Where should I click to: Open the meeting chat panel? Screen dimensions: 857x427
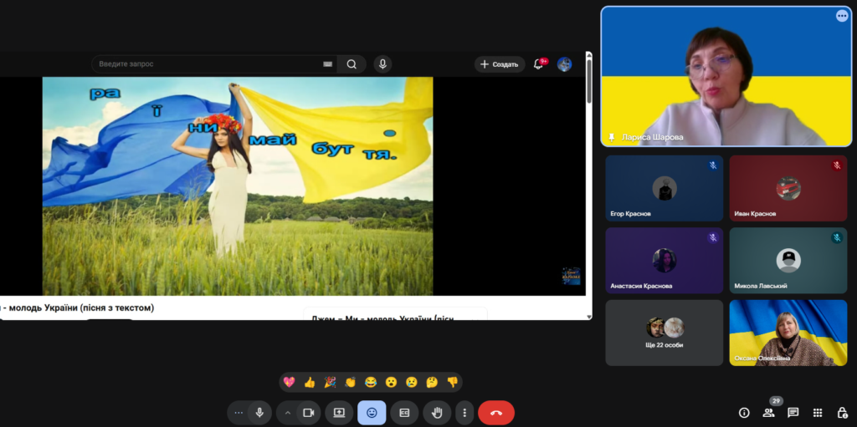click(x=793, y=413)
